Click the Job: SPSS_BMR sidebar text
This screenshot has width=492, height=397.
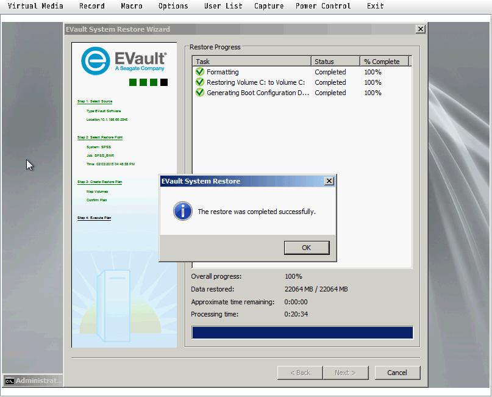101,156
